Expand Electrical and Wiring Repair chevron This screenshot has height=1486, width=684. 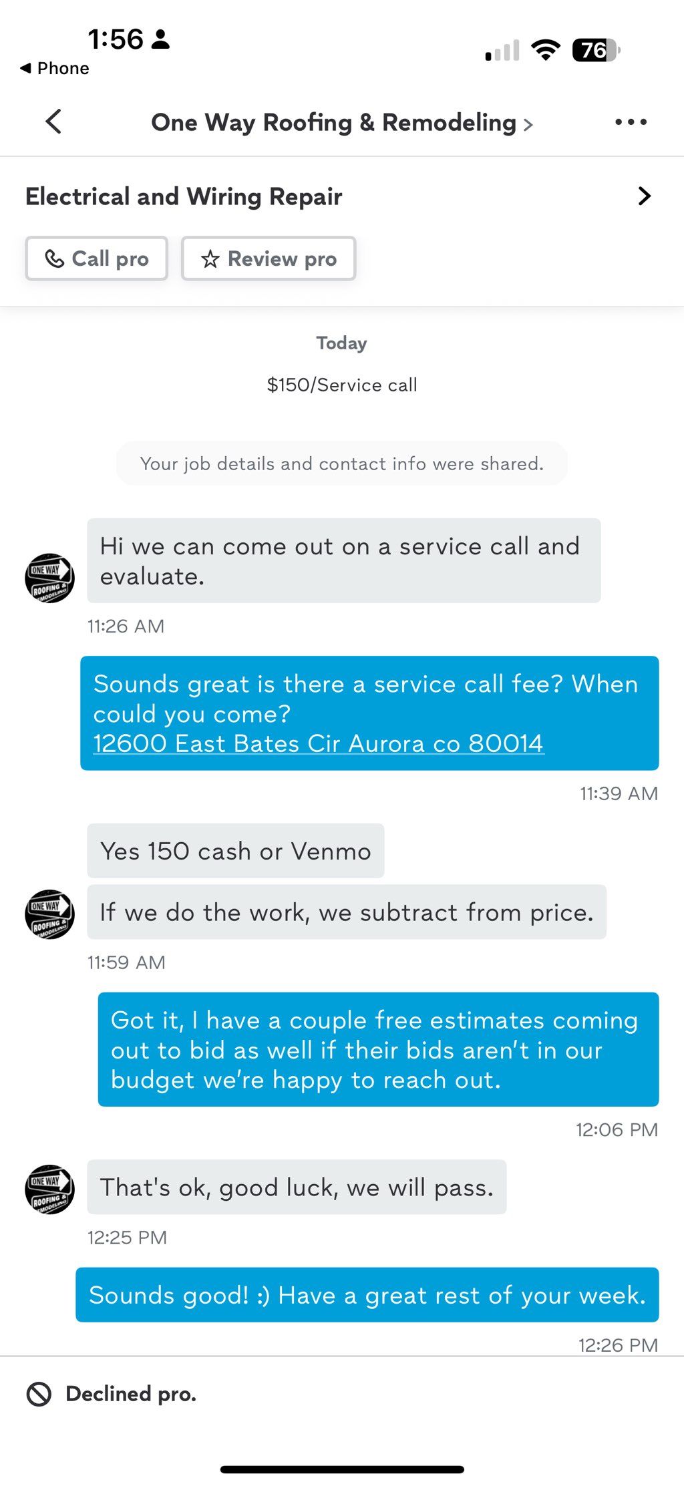(644, 196)
